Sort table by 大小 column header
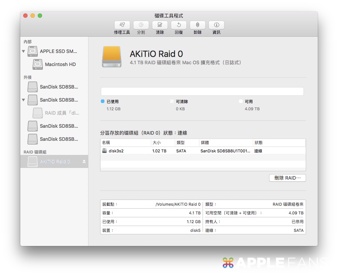This screenshot has width=338, height=275. [163, 143]
